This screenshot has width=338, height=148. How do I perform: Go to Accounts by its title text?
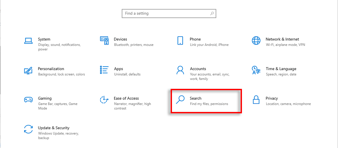click(x=198, y=69)
